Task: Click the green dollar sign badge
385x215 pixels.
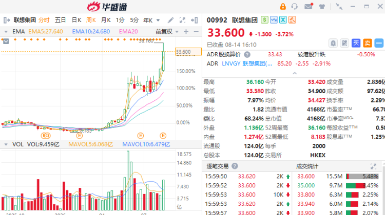Action: coord(264,20)
